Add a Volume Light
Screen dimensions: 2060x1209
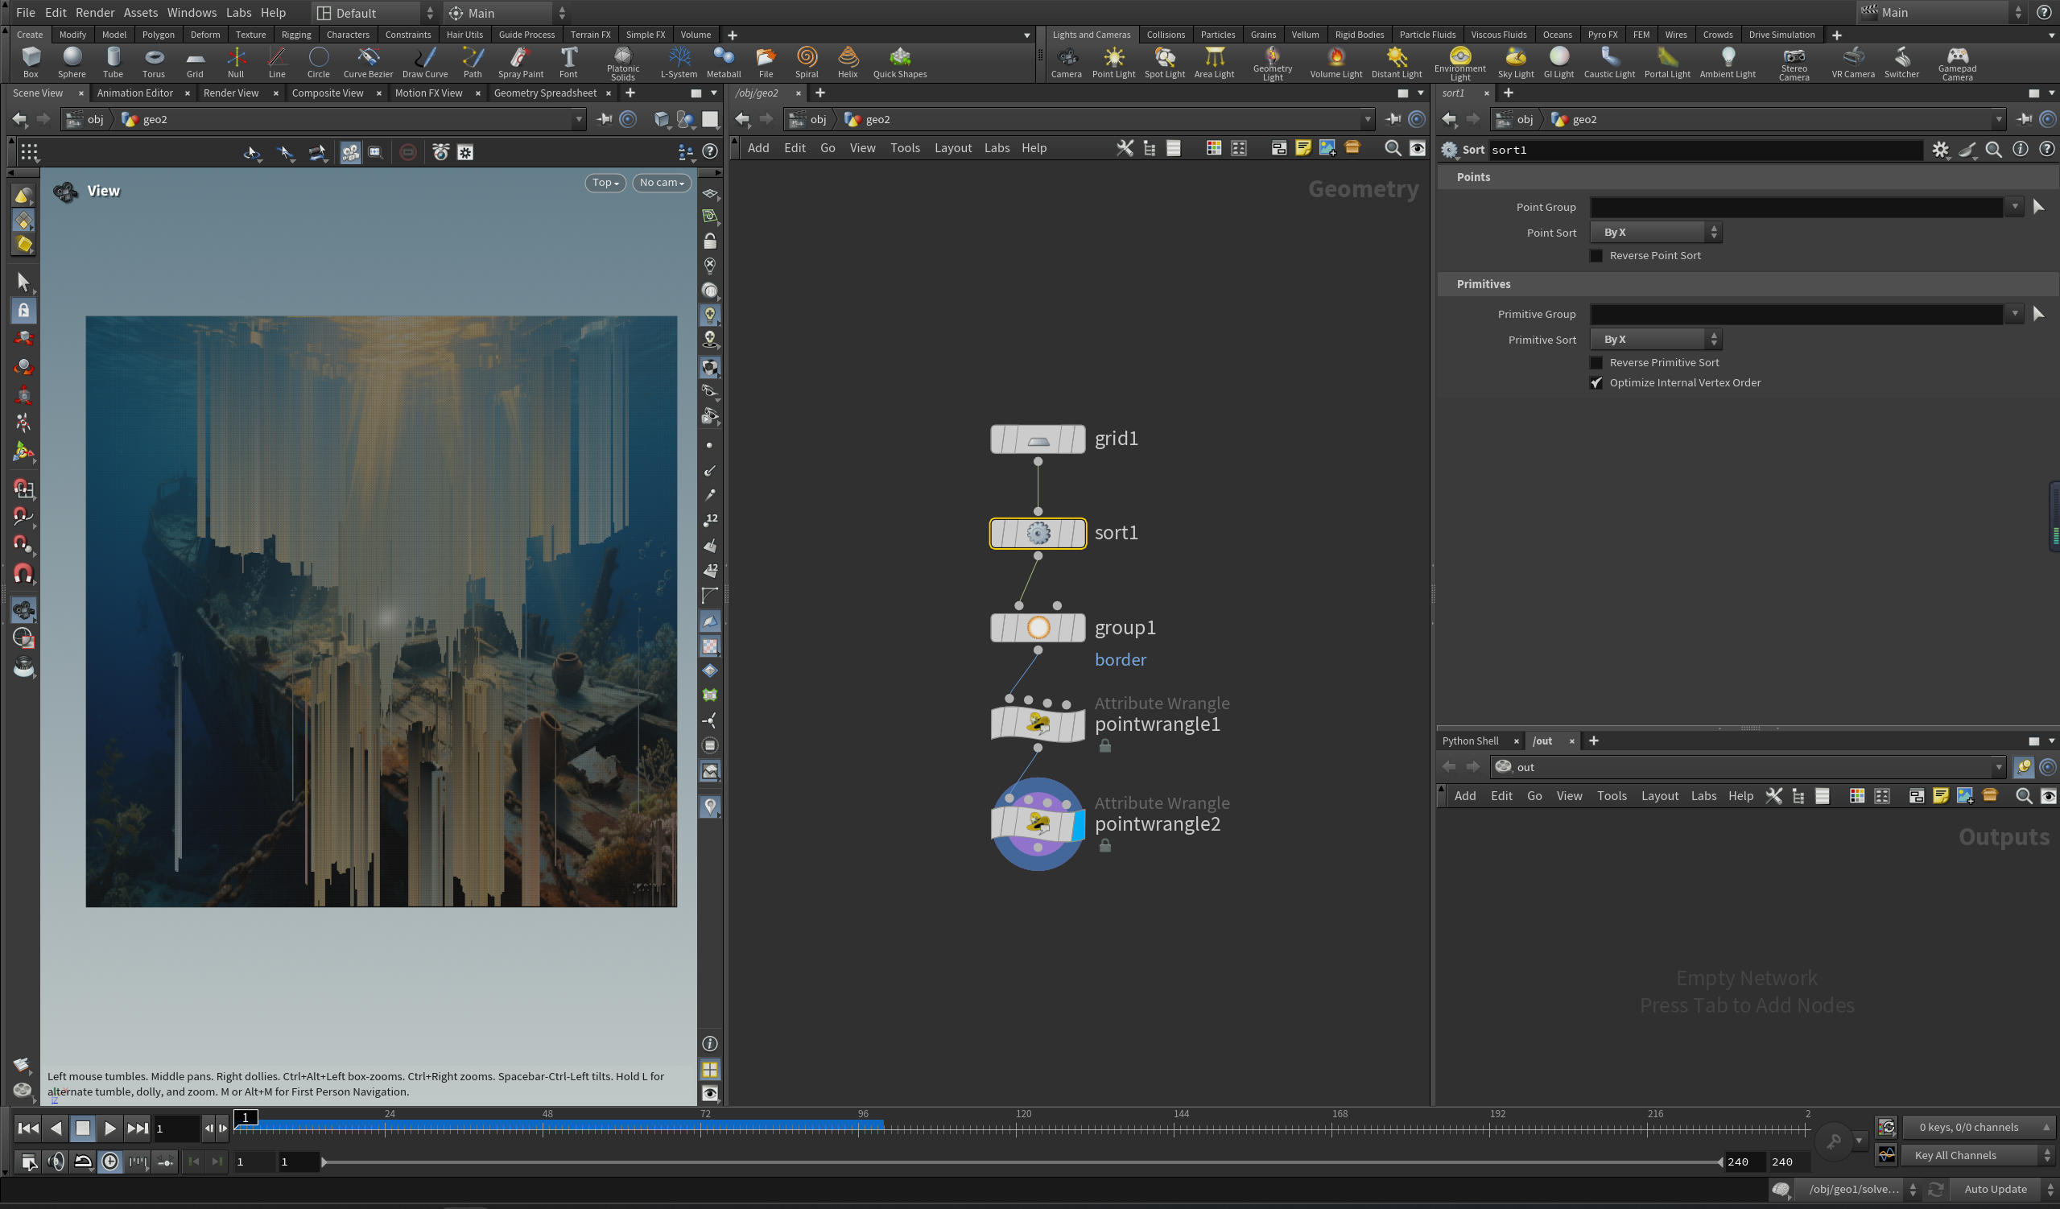click(x=1335, y=62)
